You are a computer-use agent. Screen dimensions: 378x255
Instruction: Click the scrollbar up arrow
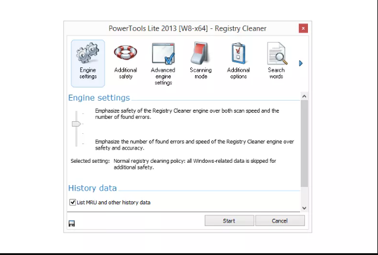304,96
